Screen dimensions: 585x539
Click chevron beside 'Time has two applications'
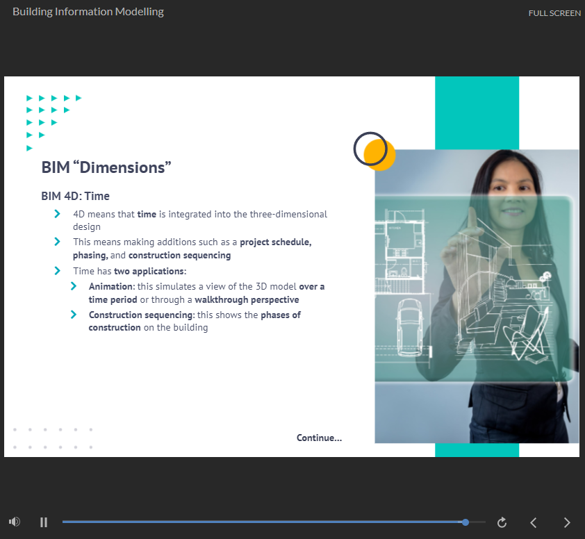(x=58, y=270)
